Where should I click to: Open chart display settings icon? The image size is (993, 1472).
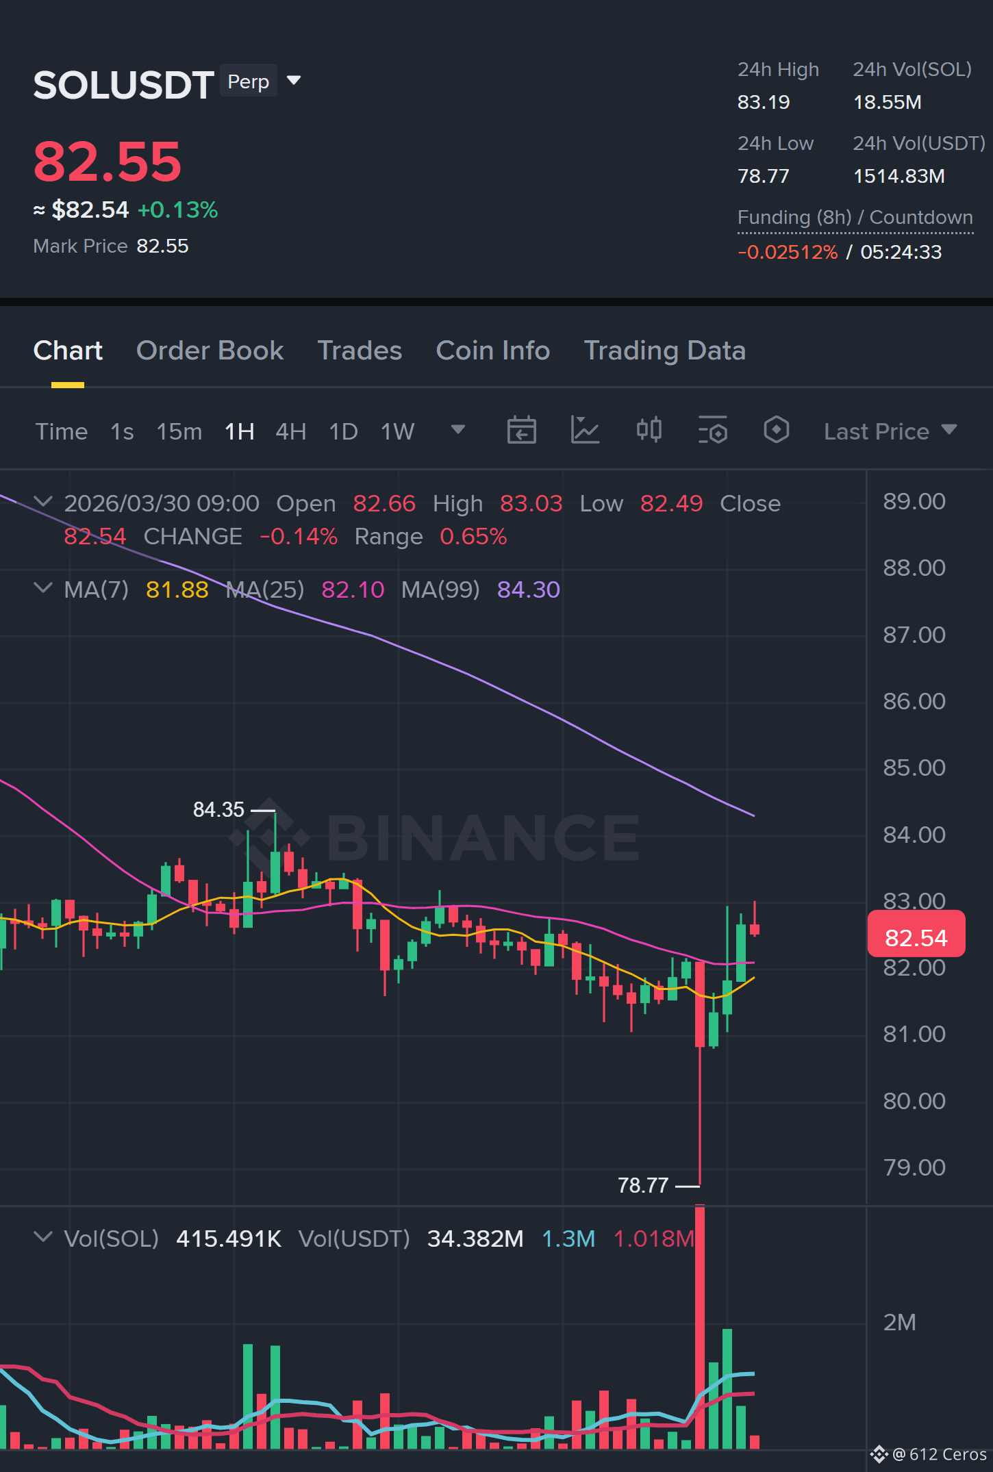(712, 431)
